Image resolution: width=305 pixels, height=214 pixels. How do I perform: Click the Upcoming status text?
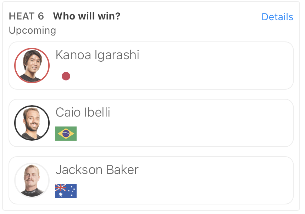pyautogui.click(x=32, y=30)
